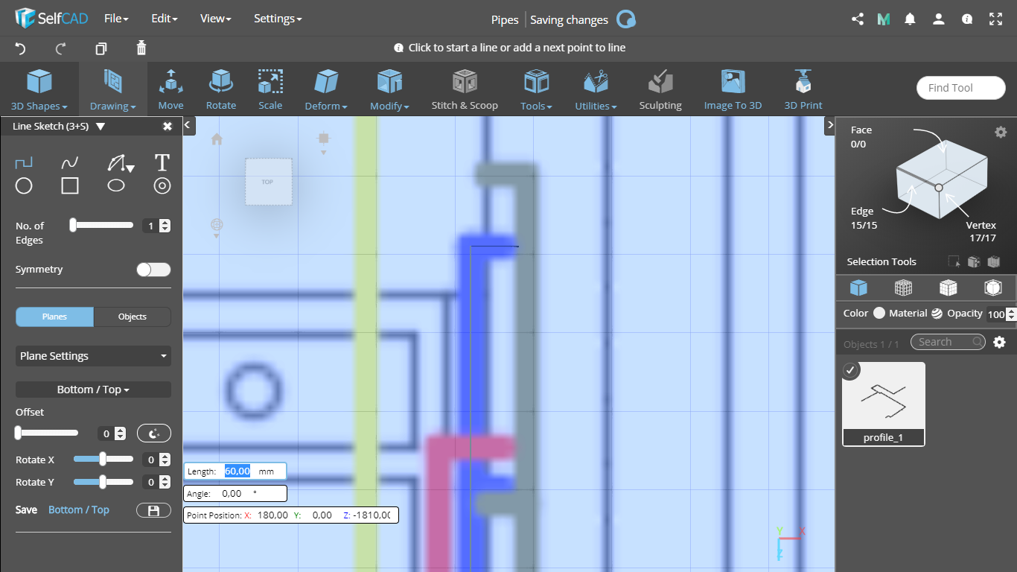Viewport: 1017px width, 572px height.
Task: Click the Bottom / Top saved plane link
Action: tap(79, 510)
